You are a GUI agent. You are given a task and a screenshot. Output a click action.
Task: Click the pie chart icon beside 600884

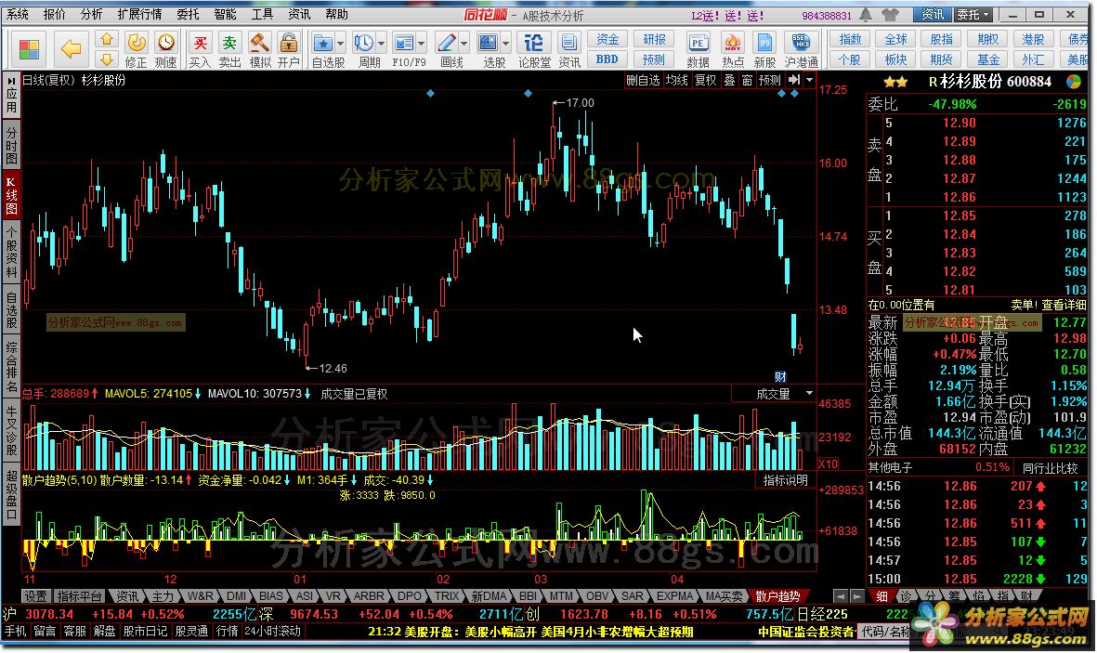[1073, 82]
